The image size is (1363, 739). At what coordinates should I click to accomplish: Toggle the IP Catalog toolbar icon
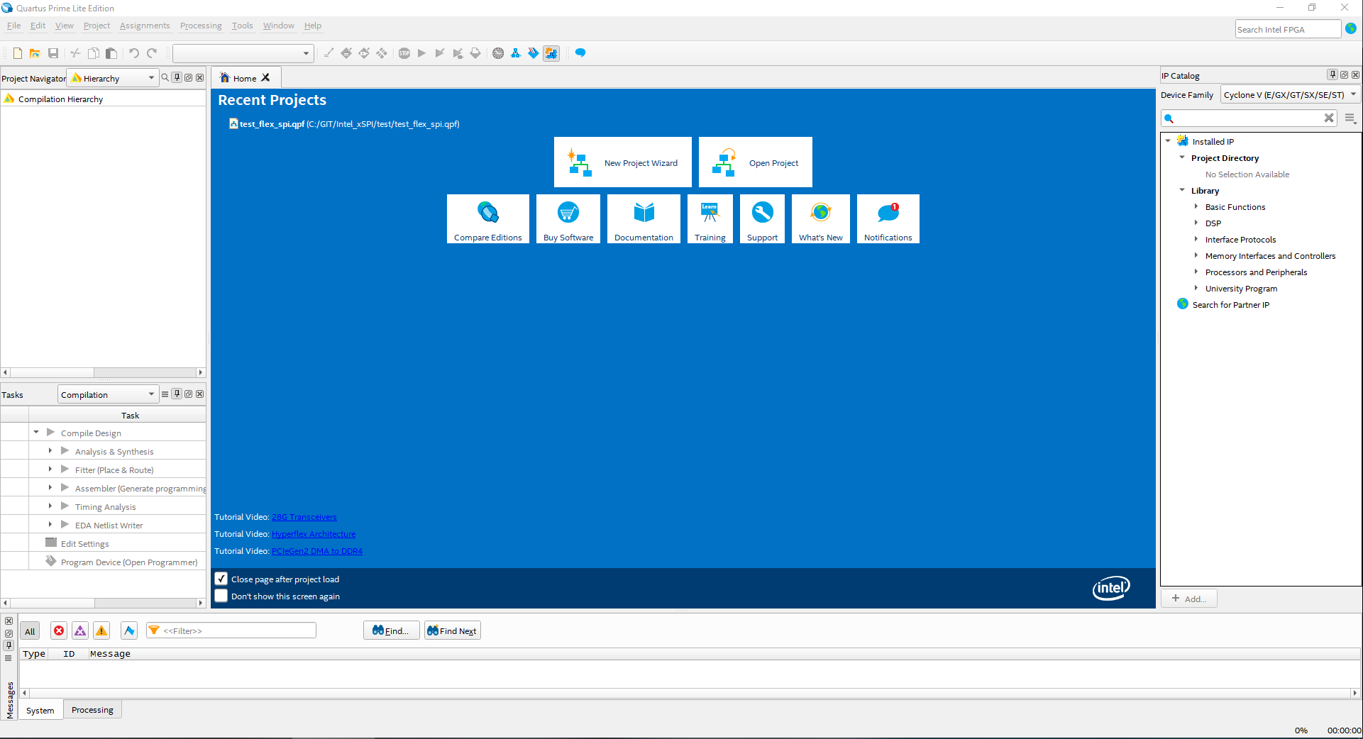click(551, 53)
